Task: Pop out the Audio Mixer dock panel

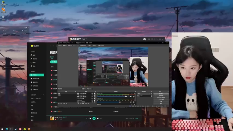Action: tap(135, 91)
